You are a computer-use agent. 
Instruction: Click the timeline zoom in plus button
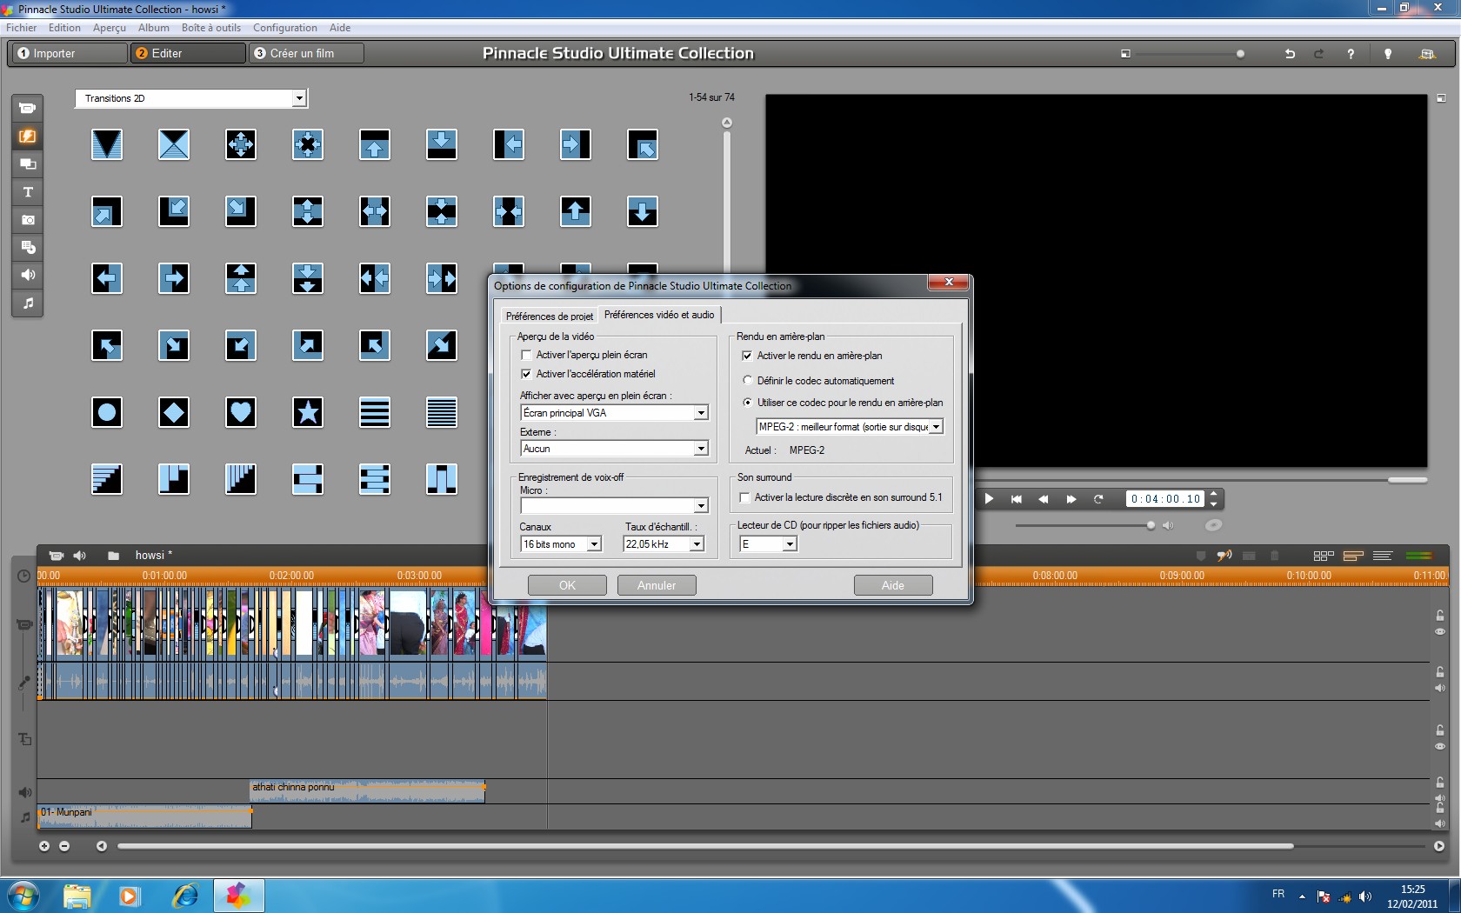click(44, 846)
